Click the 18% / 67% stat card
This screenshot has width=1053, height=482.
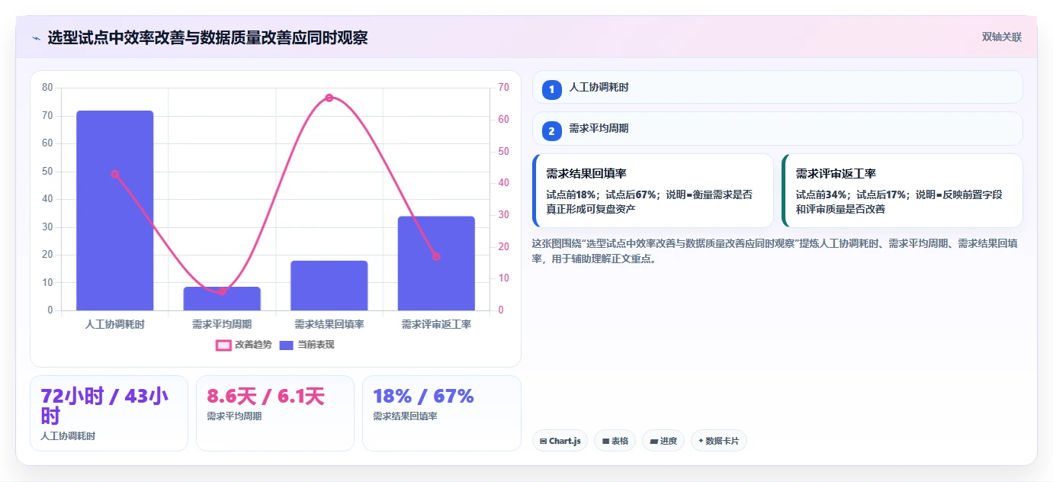(x=441, y=413)
